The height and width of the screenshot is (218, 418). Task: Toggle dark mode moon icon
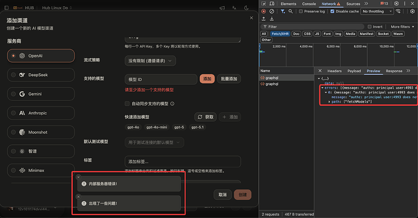[247, 8]
